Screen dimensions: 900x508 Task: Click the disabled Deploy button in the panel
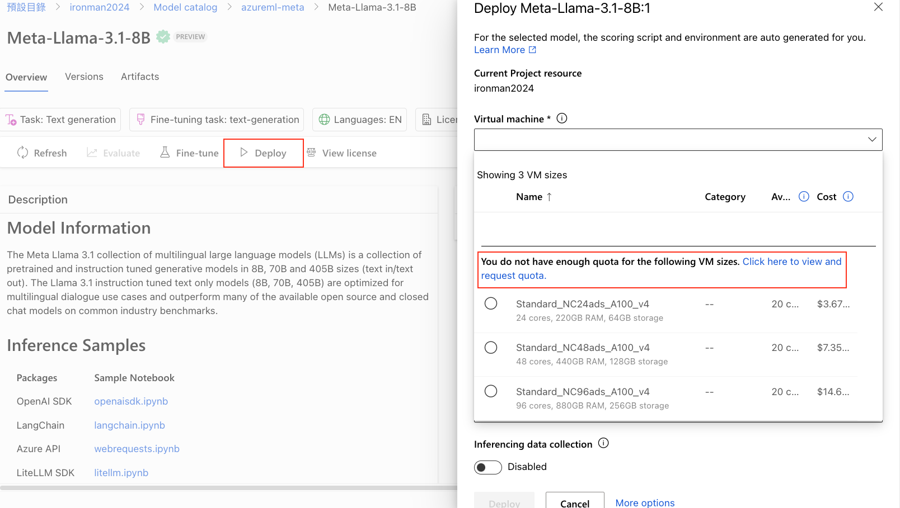tap(504, 501)
